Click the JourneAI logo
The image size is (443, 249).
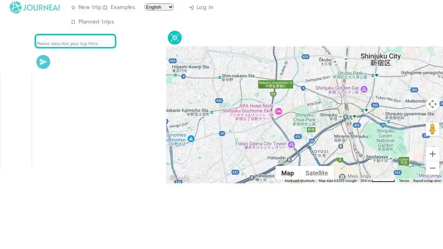35,7
